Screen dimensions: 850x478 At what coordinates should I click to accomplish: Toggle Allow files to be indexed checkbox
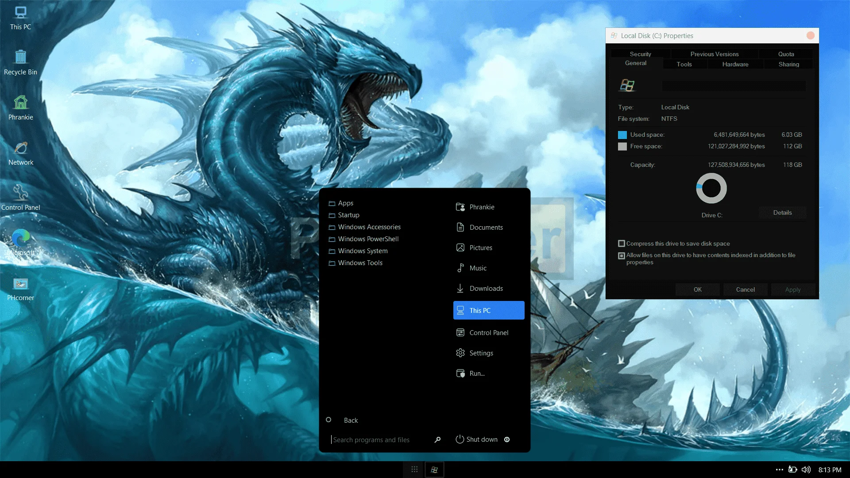(x=622, y=255)
